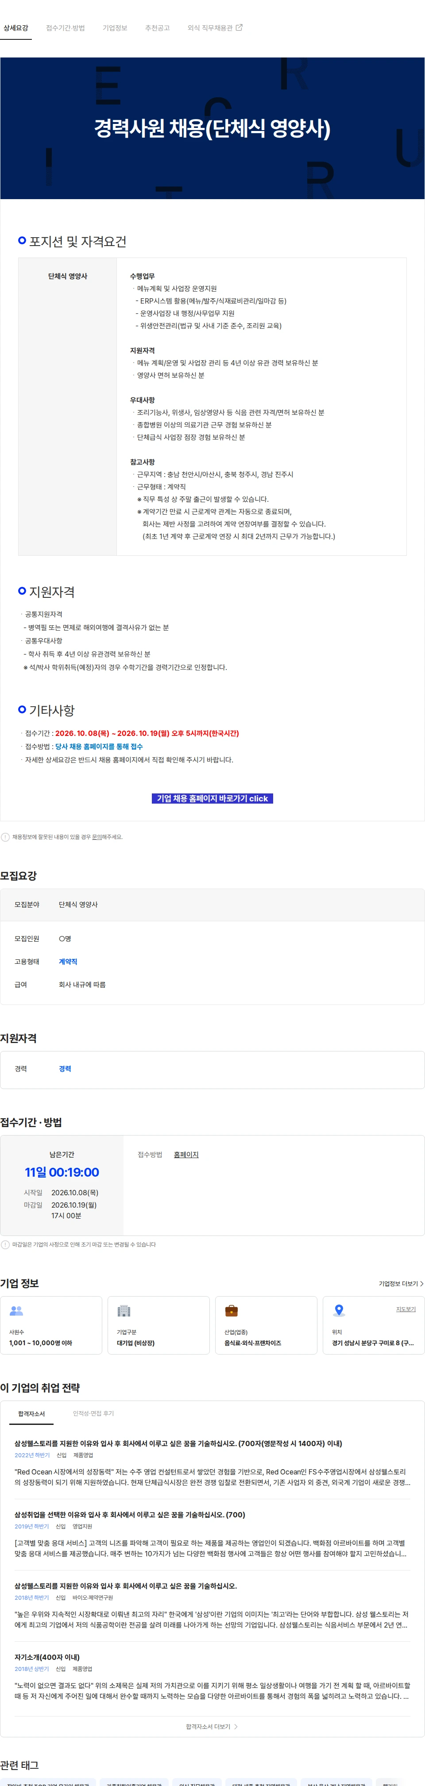The height and width of the screenshot is (1786, 425).
Task: Go to the 추천공고 tab
Action: [157, 28]
